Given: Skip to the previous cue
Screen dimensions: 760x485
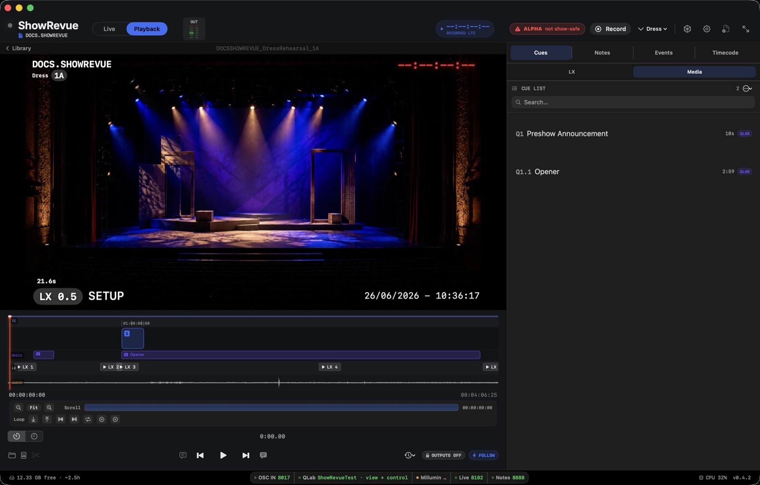Looking at the screenshot, I should point(200,455).
